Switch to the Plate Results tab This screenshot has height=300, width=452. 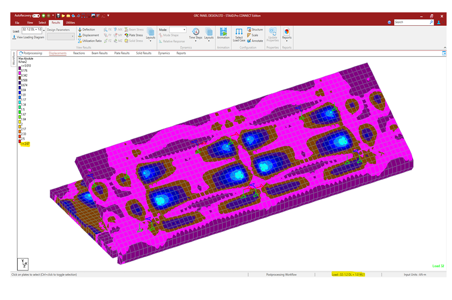point(121,53)
